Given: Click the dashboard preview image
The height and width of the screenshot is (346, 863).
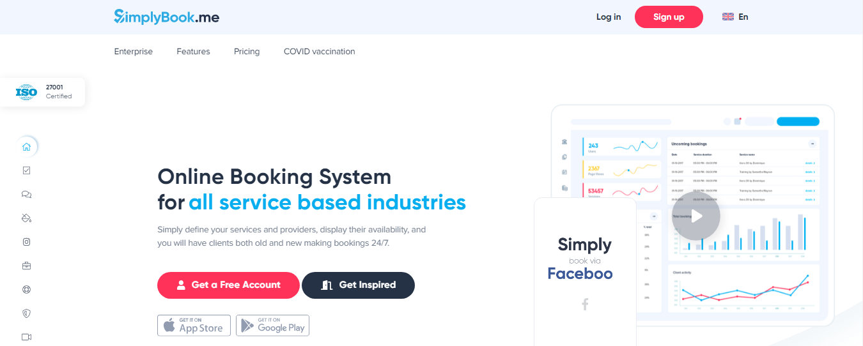Looking at the screenshot, I should point(692,215).
